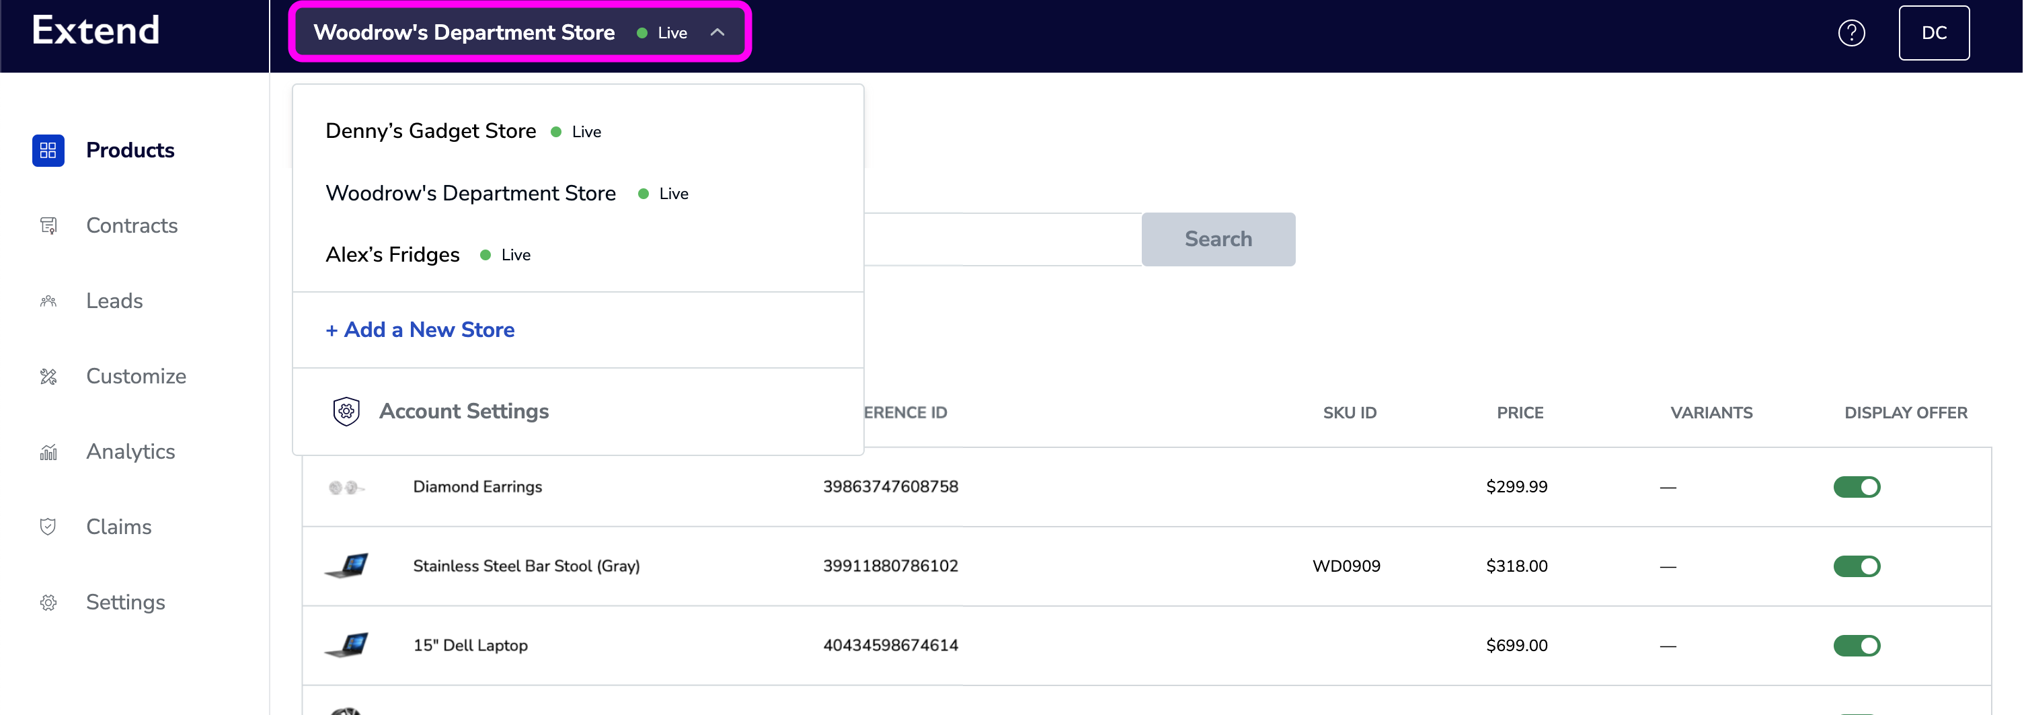Open Settings in the sidebar
This screenshot has height=715, width=2024.
(x=125, y=602)
